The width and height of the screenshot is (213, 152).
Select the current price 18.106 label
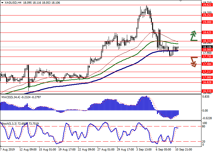coord(207,47)
